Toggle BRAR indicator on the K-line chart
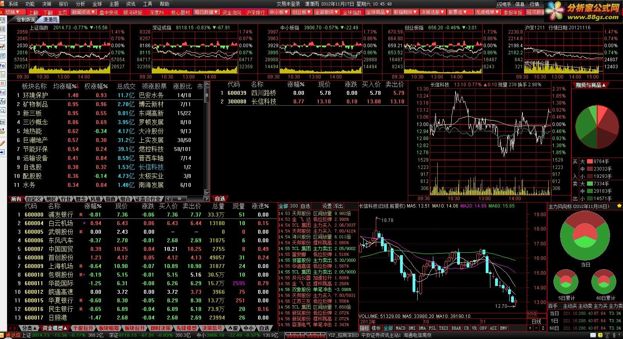 [x=456, y=328]
